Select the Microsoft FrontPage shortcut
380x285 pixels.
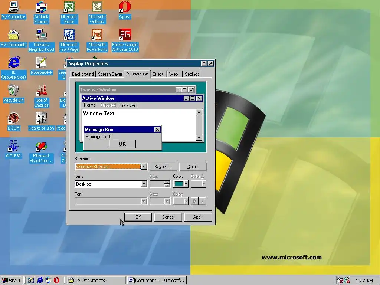click(x=69, y=40)
